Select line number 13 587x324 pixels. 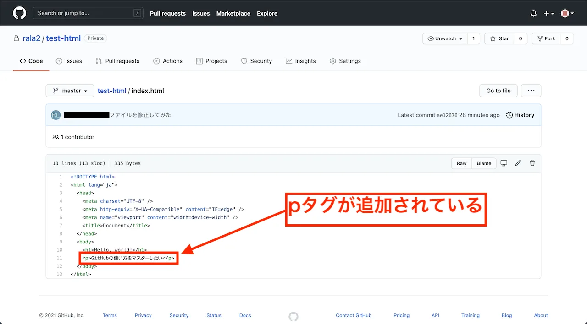pyautogui.click(x=59, y=274)
